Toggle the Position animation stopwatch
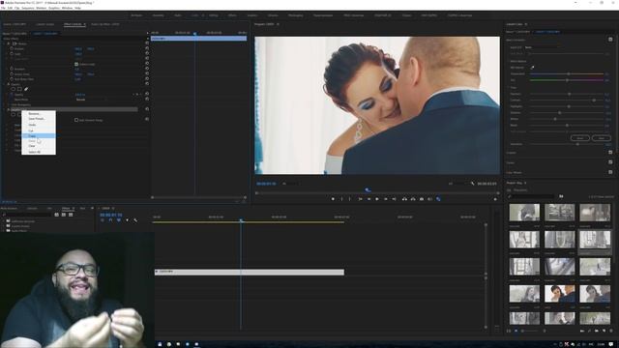 coord(12,48)
